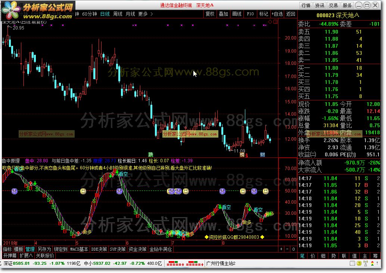
Task: Click the 深证 index value 8585.01
Action: pos(21,263)
